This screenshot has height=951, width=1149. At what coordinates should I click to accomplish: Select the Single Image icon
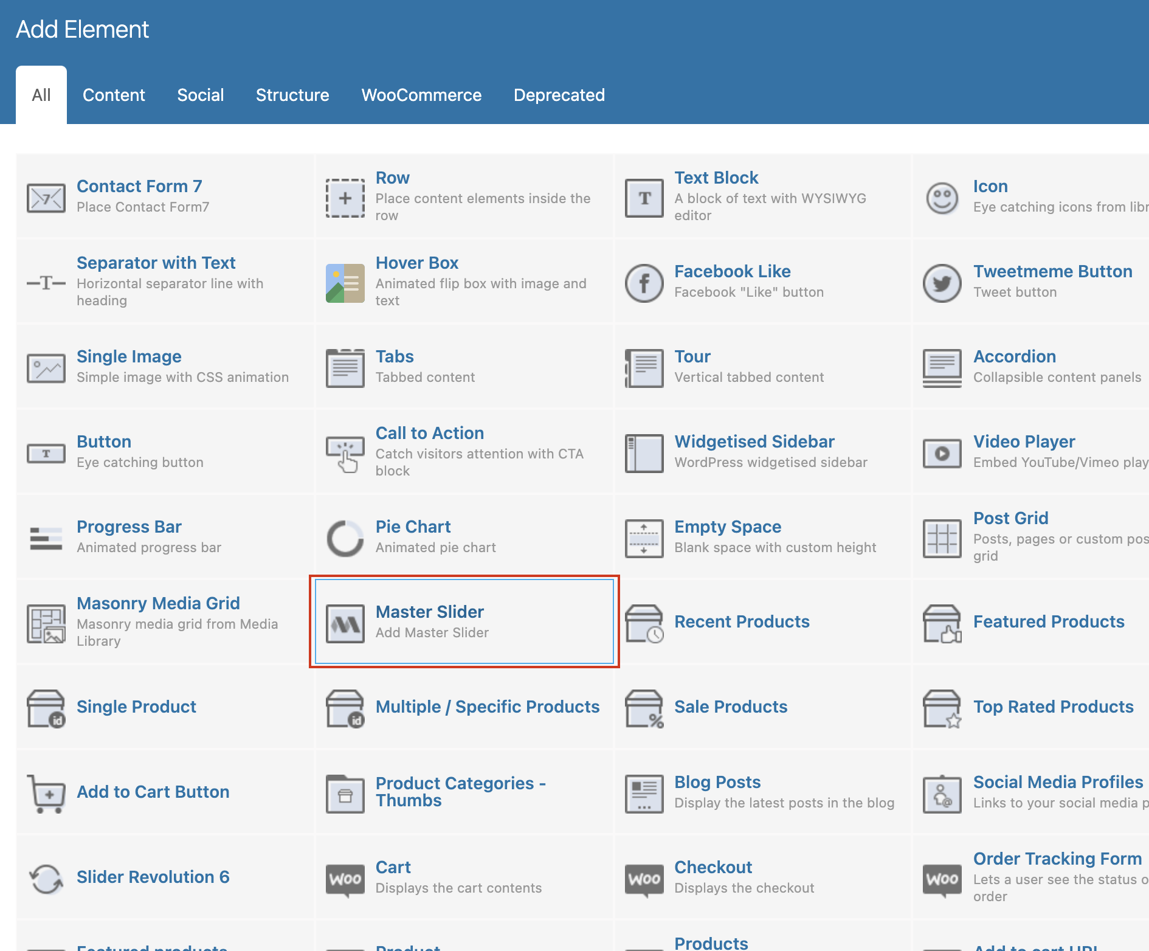(46, 368)
